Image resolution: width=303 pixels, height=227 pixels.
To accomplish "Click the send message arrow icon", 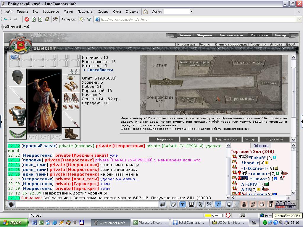I will [x=162, y=205].
